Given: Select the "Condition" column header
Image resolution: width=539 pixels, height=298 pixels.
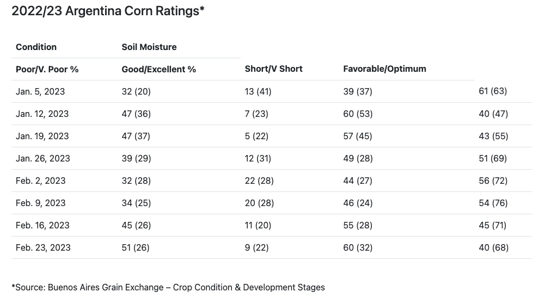Looking at the screenshot, I should pos(36,47).
